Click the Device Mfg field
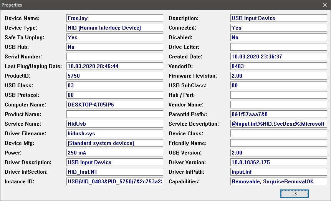Image resolution: width=331 pixels, height=201 pixels. pyautogui.click(x=115, y=143)
